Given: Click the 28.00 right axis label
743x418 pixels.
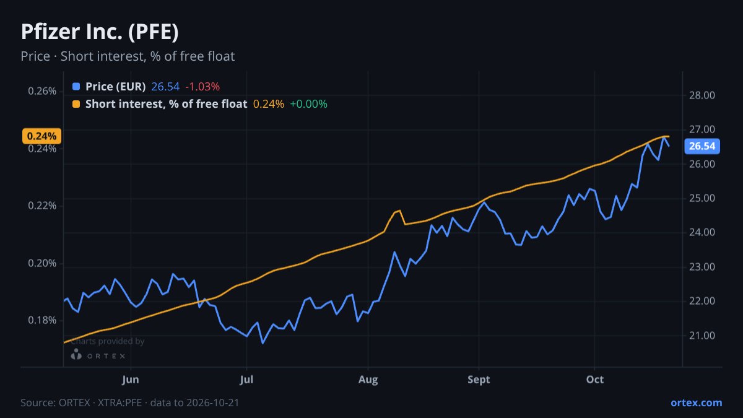Looking at the screenshot, I should pyautogui.click(x=702, y=95).
